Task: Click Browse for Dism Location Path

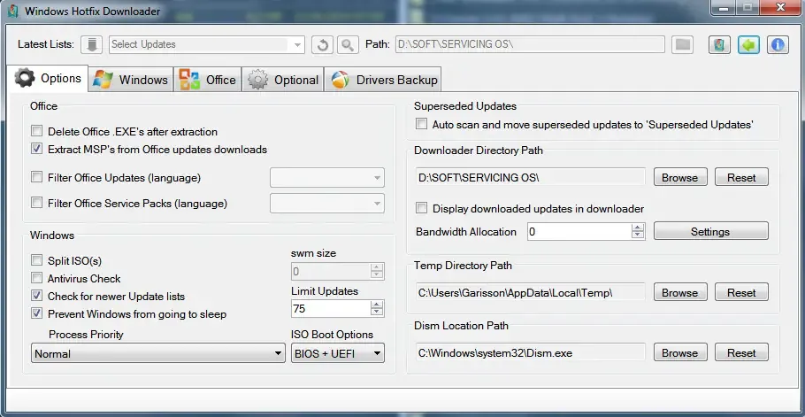Action: coord(679,352)
